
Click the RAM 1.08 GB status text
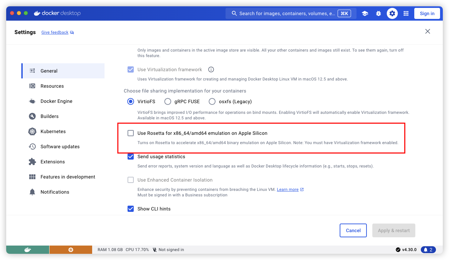tap(110, 250)
